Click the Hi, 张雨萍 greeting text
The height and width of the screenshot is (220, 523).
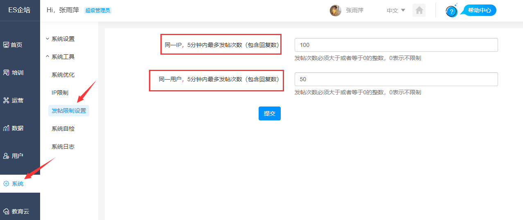[63, 11]
